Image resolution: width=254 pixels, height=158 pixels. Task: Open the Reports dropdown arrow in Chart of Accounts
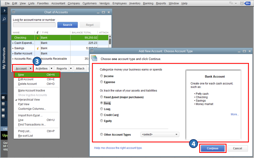click(x=71, y=69)
